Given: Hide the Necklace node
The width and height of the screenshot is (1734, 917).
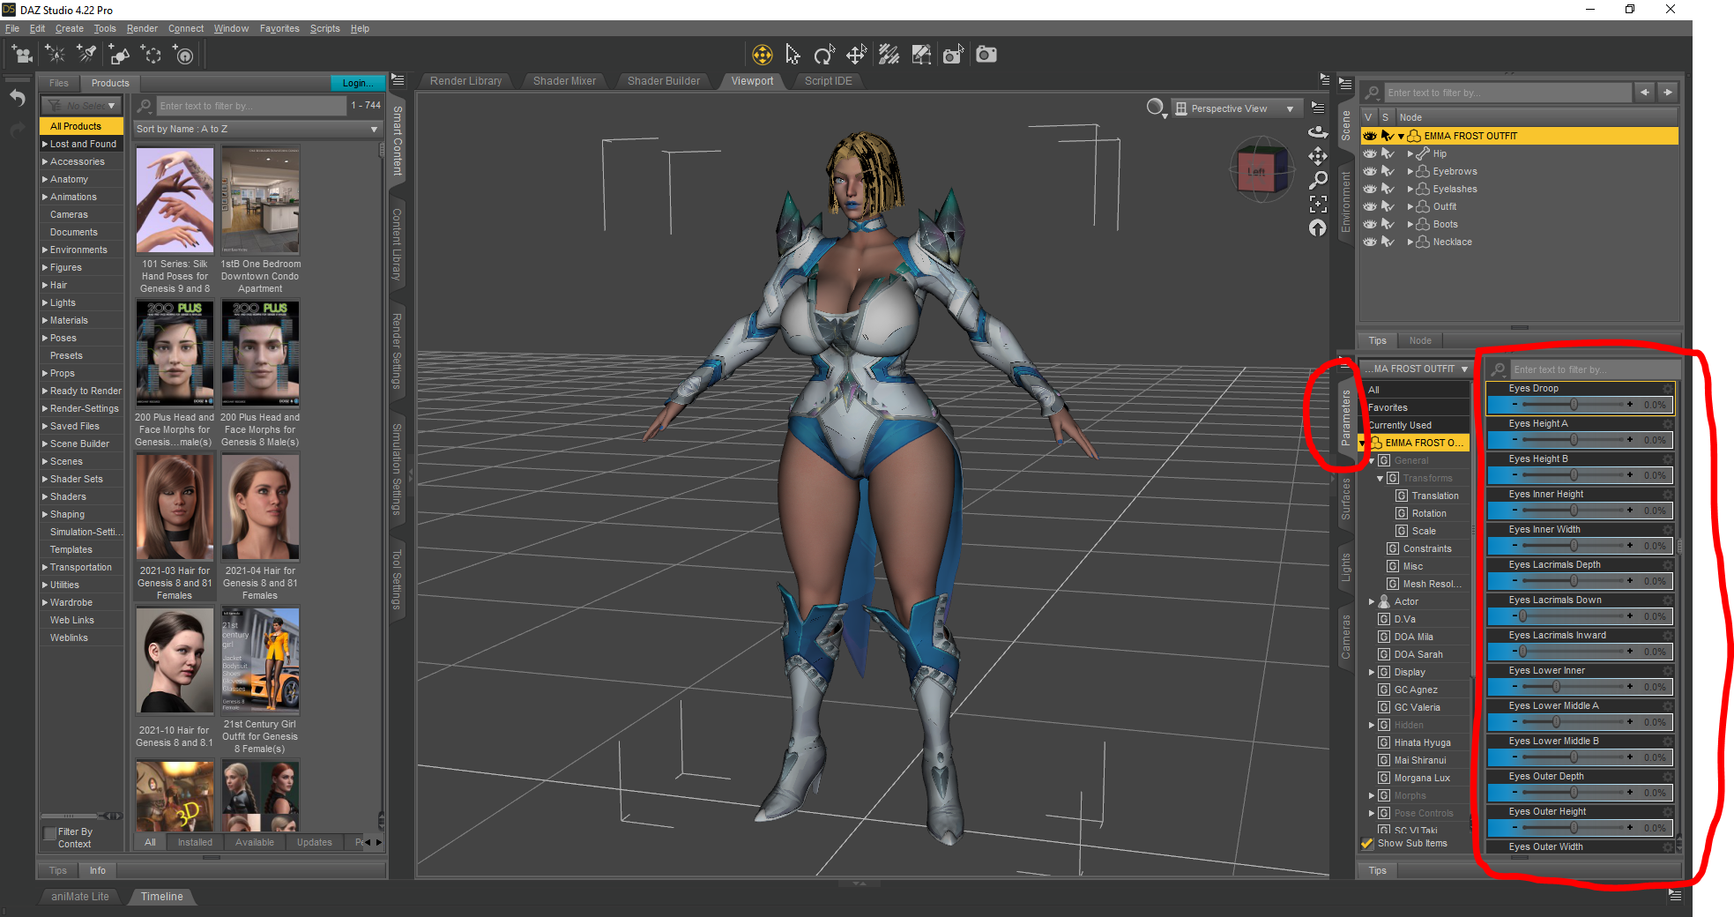Looking at the screenshot, I should (x=1370, y=242).
